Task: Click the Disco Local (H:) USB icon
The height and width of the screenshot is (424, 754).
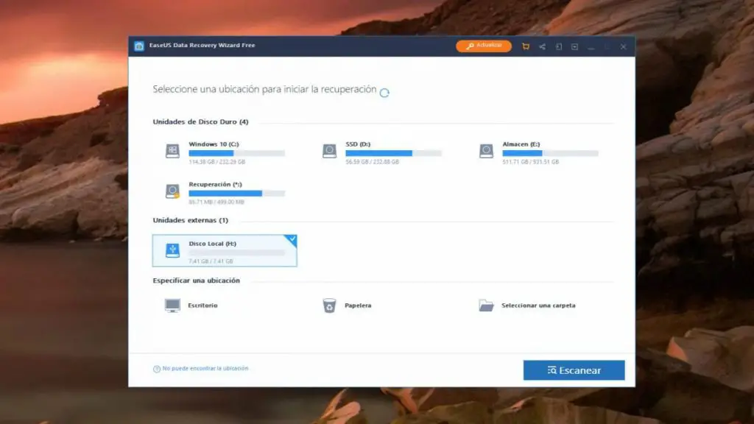Action: [172, 250]
